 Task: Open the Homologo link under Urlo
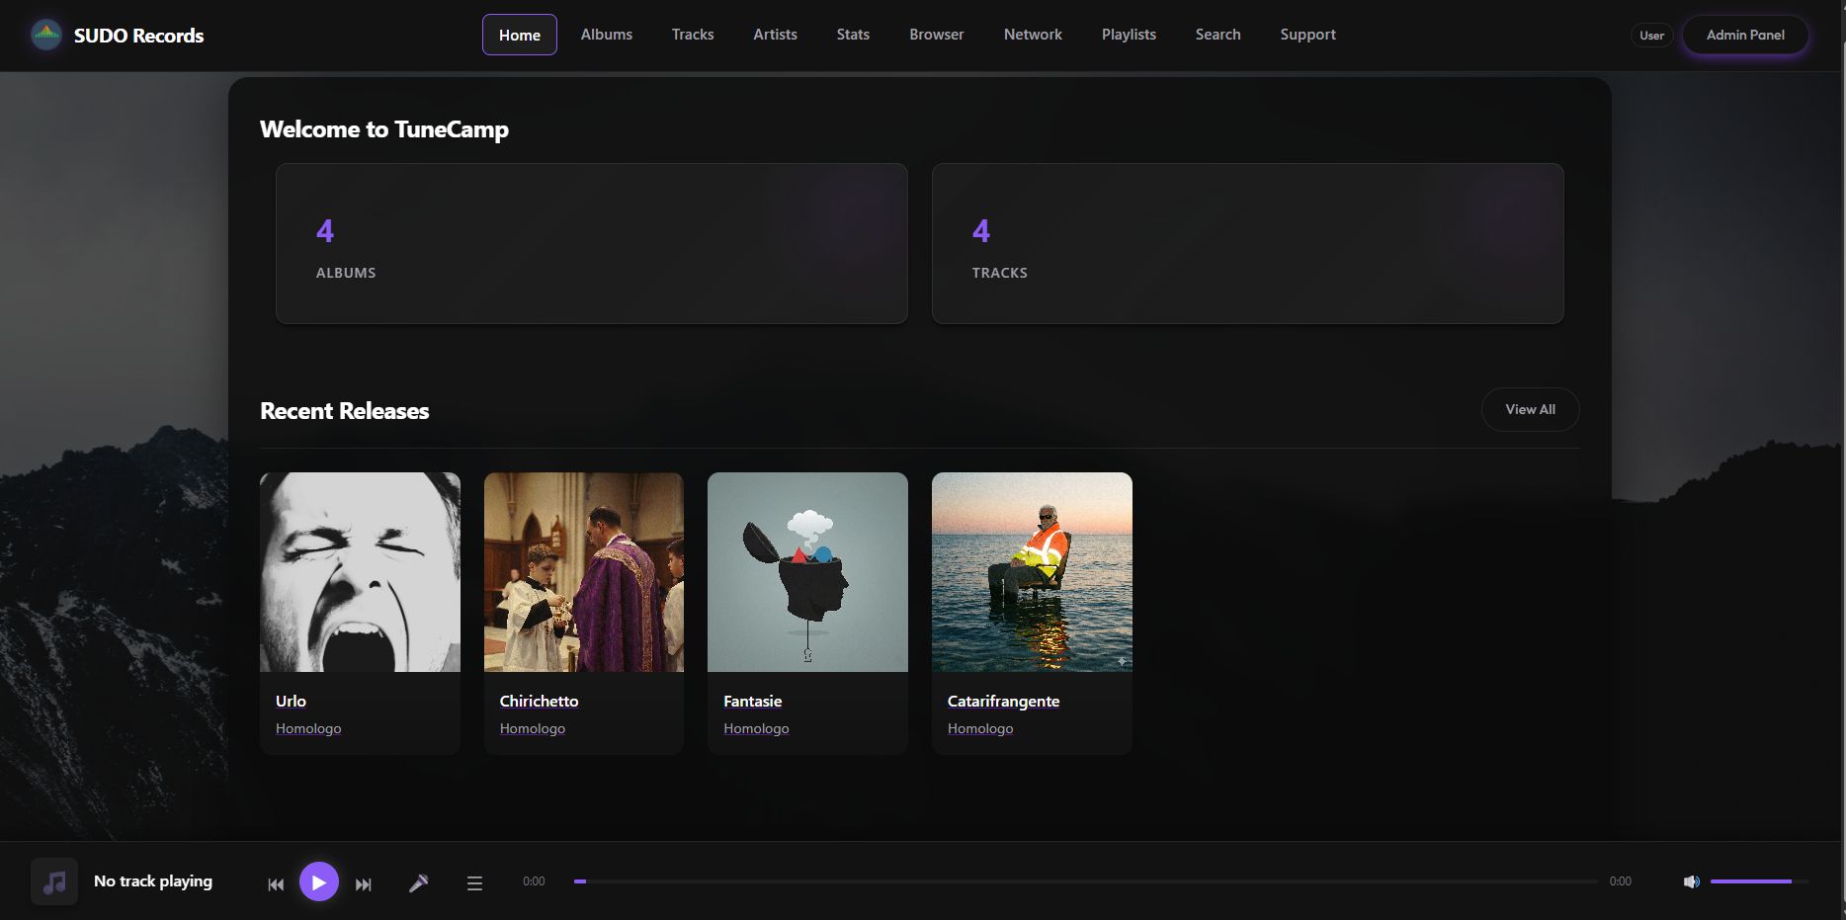coord(307,728)
